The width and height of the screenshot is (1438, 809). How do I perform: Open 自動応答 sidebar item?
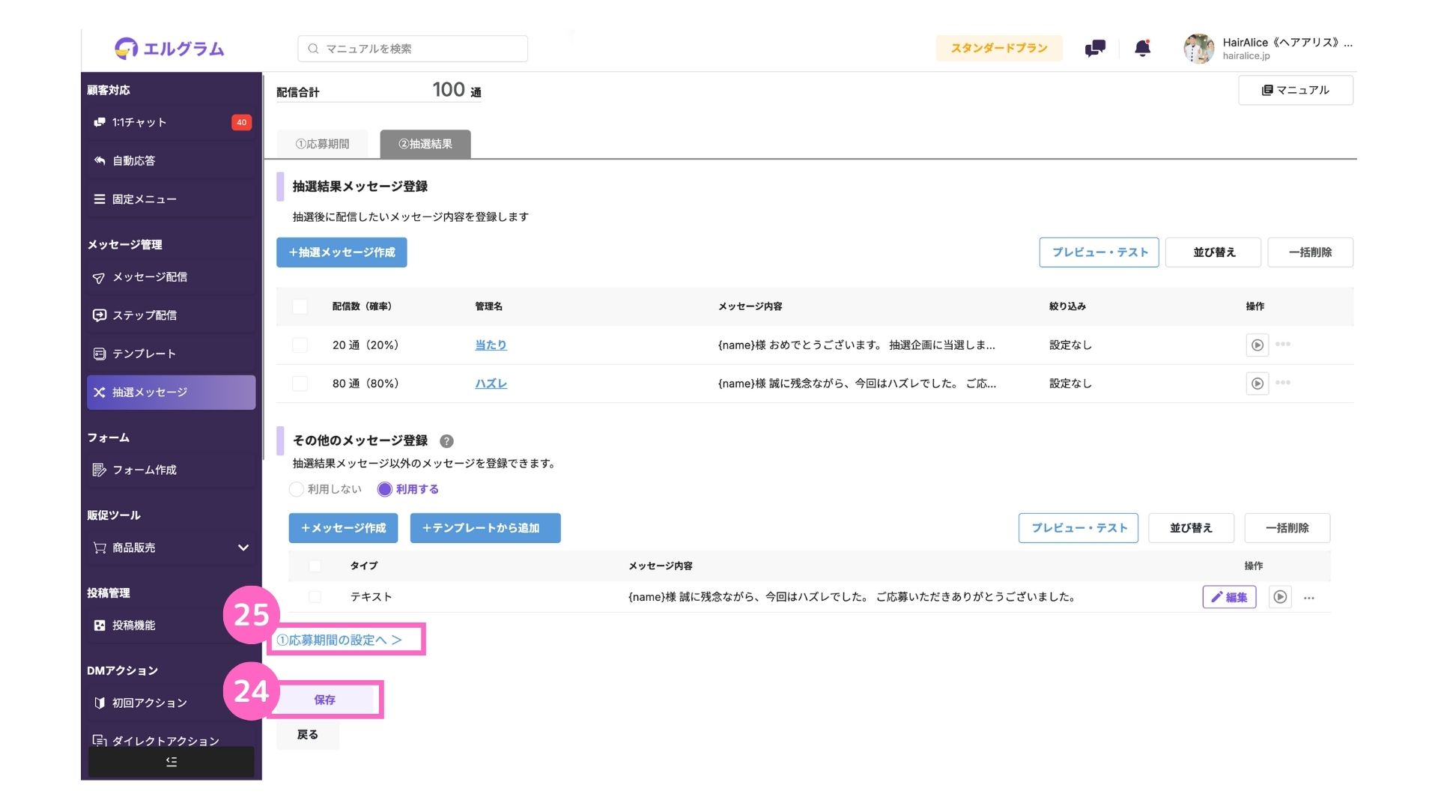click(171, 160)
